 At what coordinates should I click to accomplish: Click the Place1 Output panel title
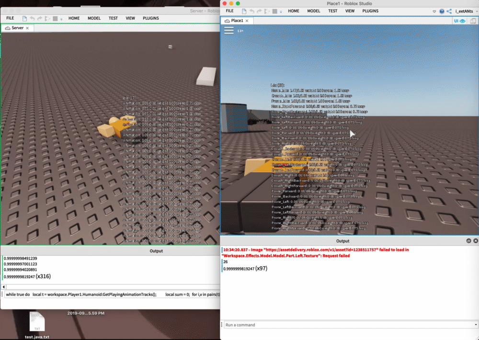342,241
